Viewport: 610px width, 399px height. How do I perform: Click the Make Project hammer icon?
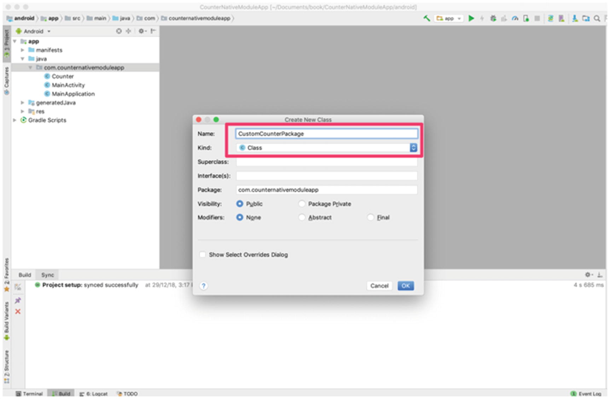click(x=427, y=18)
